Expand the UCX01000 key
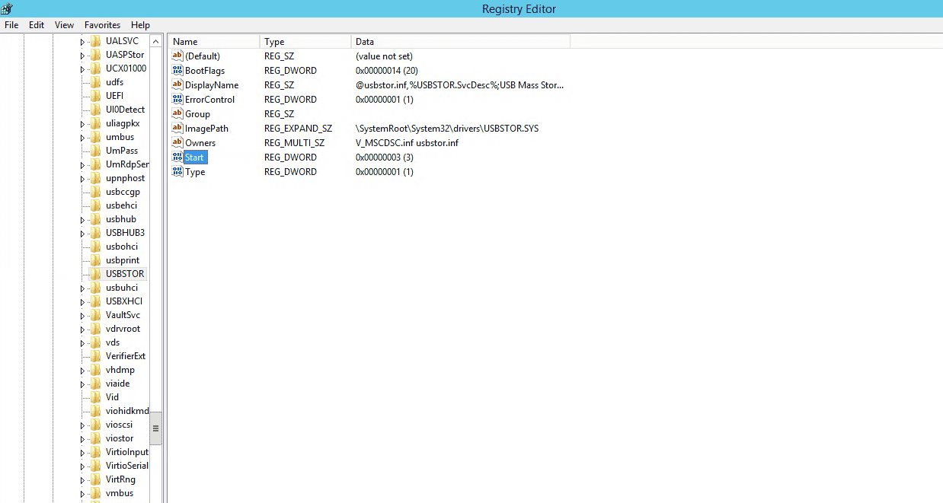The height and width of the screenshot is (503, 943). [x=82, y=68]
